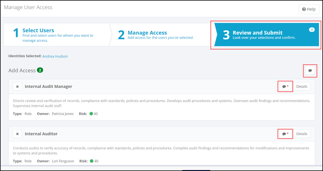This screenshot has height=171, width=323.
Task: Click owner name Patricia Jones
Action: 63,114
